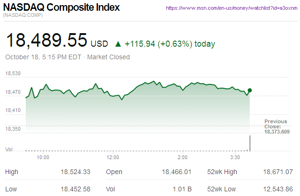Click the Previous Close 18,373.609 label

point(277,126)
